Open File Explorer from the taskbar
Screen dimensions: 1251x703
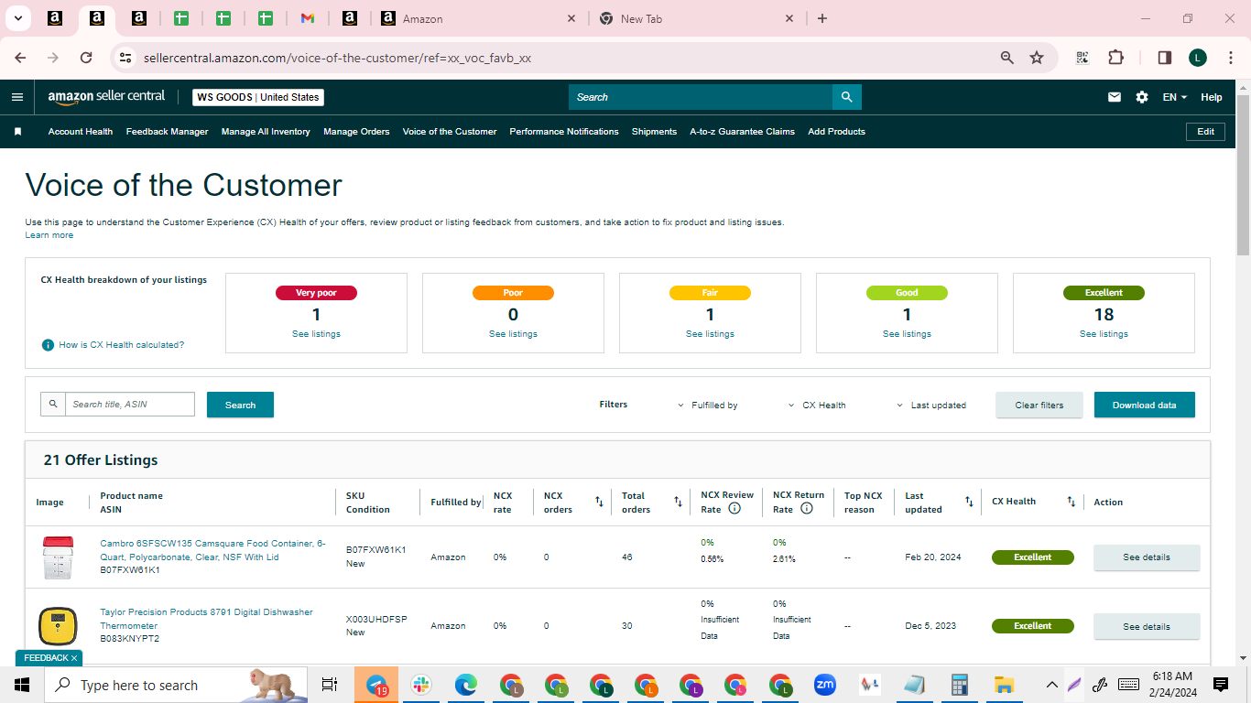[1005, 685]
